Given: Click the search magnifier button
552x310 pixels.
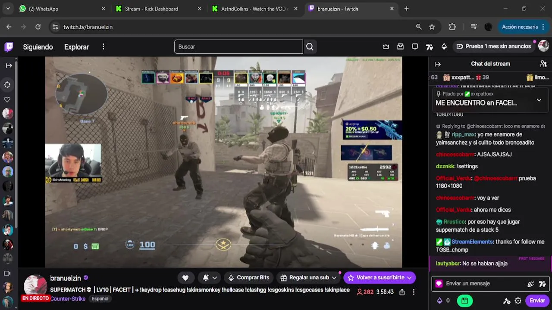Looking at the screenshot, I should coord(310,46).
